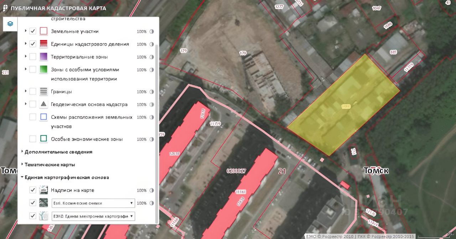Expand the Территориальные зоны group arrow
This screenshot has width=456, height=239.
click(x=26, y=57)
